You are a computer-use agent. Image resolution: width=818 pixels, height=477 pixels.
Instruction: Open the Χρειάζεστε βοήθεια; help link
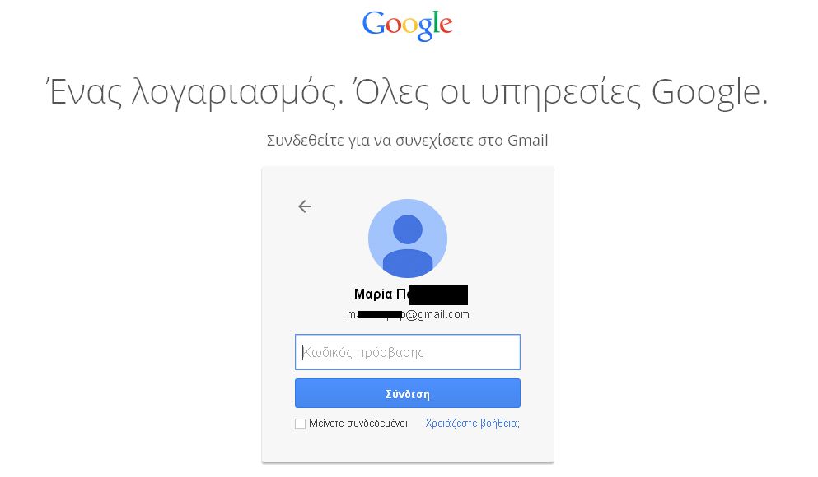[472, 424]
